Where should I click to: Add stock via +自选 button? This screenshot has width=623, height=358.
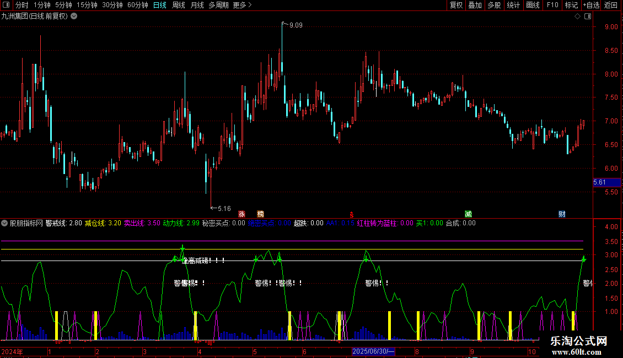click(x=591, y=6)
